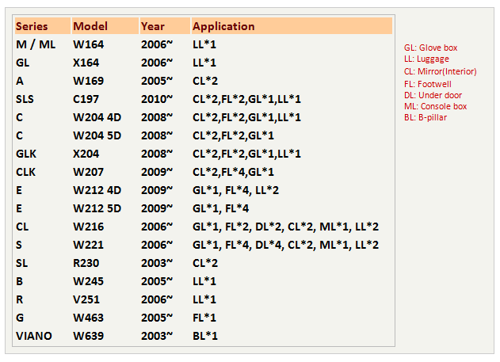Select the R230 model cell

tap(86, 263)
